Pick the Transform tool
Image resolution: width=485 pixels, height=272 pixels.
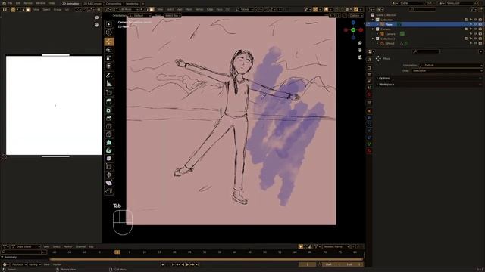point(109,66)
